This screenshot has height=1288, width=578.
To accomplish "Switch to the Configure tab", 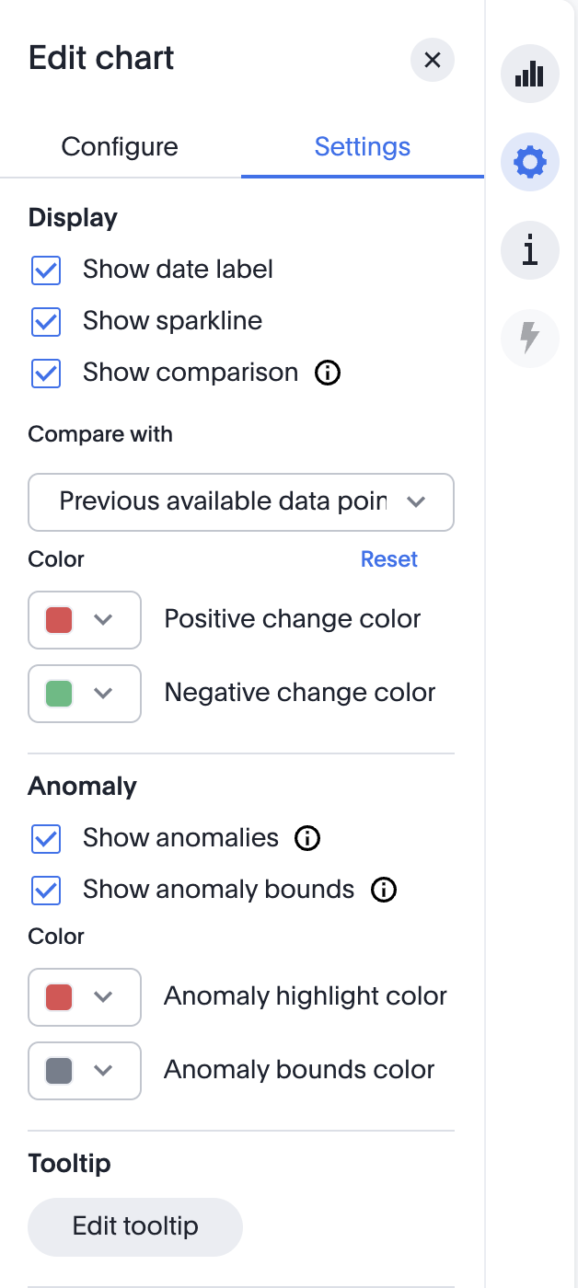I will coord(120,147).
